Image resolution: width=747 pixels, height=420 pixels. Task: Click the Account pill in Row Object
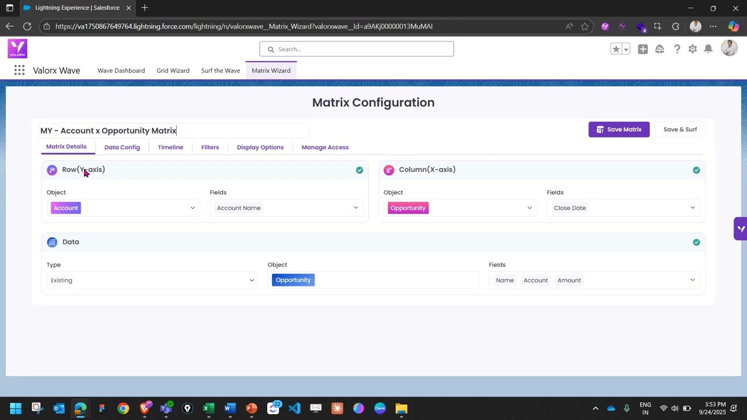(66, 208)
